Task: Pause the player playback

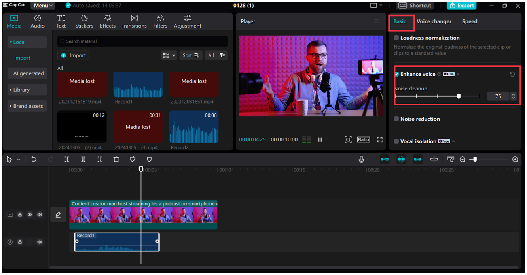Action: [320, 139]
